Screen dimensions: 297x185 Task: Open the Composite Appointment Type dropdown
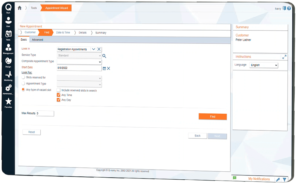79,62
